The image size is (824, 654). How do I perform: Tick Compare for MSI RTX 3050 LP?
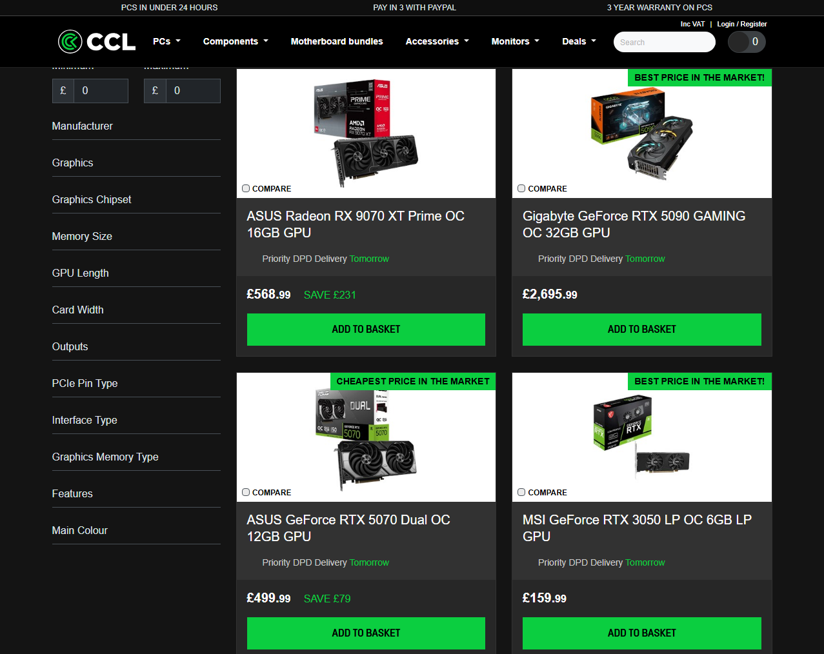click(x=521, y=492)
